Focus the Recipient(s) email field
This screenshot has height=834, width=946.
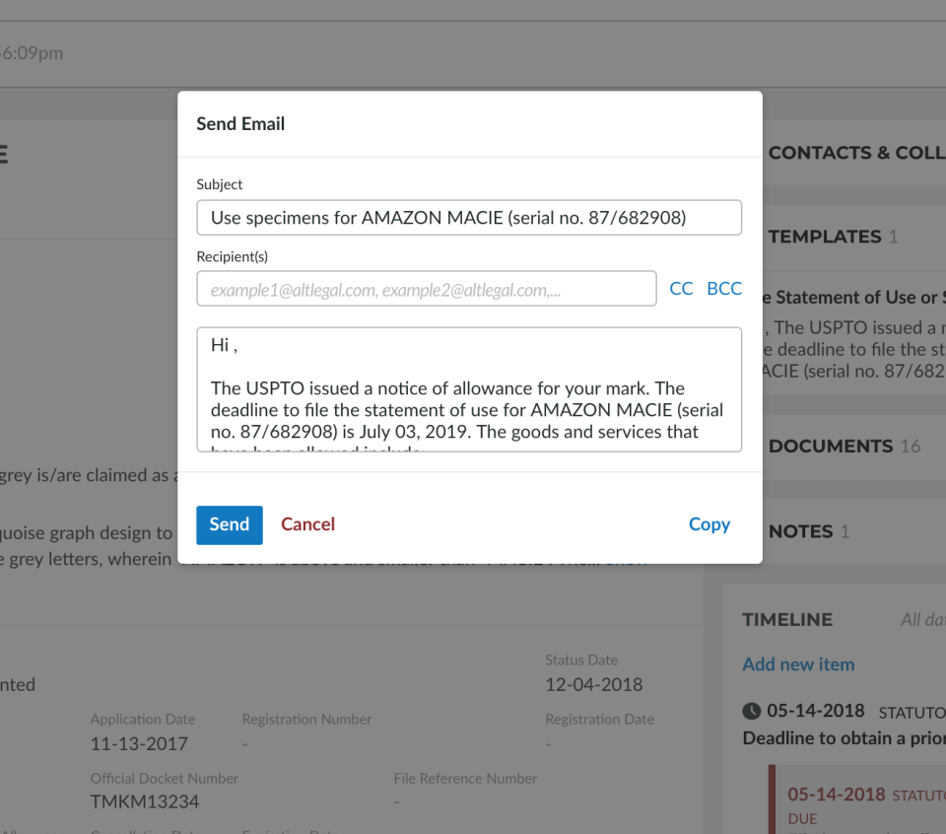[x=426, y=289]
